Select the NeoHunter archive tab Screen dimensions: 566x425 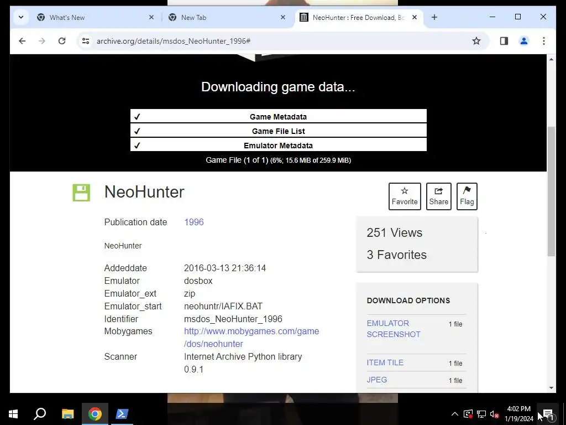coord(359,17)
